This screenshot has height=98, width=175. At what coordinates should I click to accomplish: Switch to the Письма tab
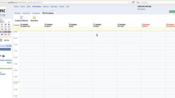tap(17, 13)
